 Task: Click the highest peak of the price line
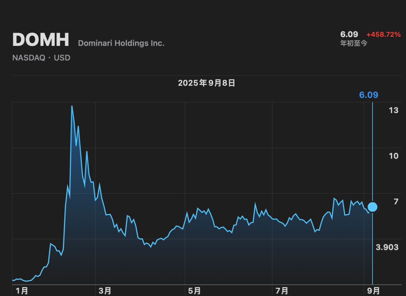(72, 106)
